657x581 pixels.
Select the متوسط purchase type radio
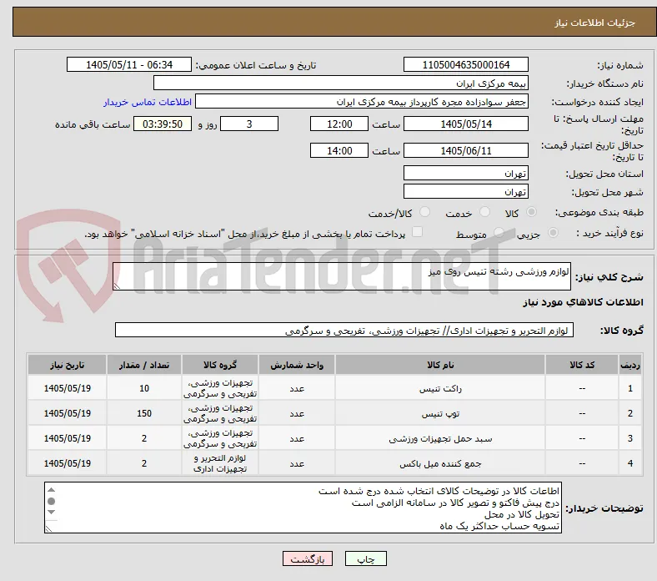499,233
